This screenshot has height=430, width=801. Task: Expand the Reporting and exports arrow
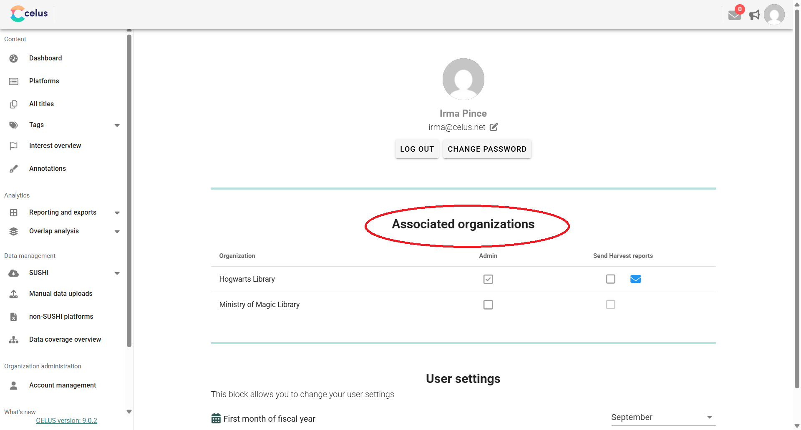(x=117, y=212)
